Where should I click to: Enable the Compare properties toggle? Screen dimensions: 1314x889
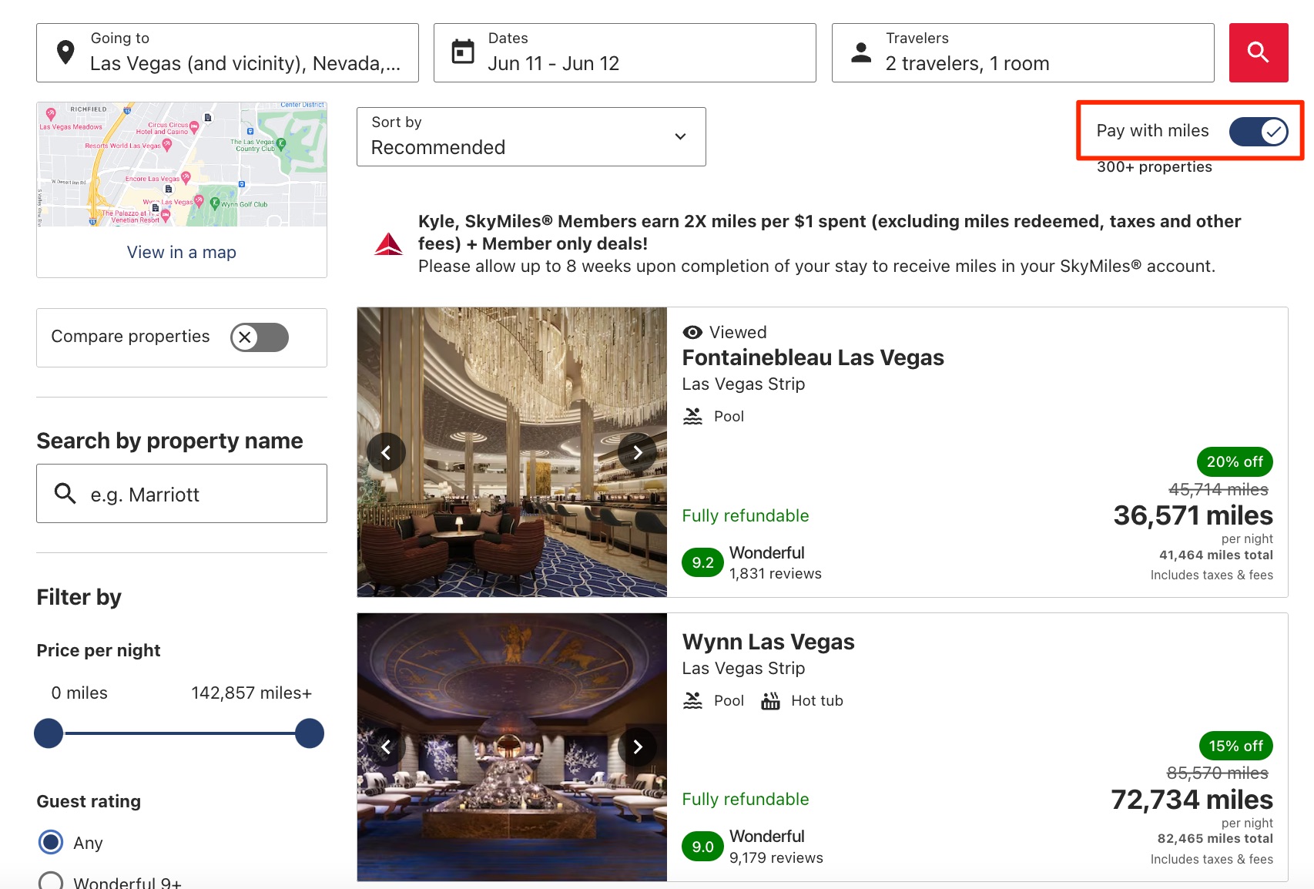tap(260, 337)
